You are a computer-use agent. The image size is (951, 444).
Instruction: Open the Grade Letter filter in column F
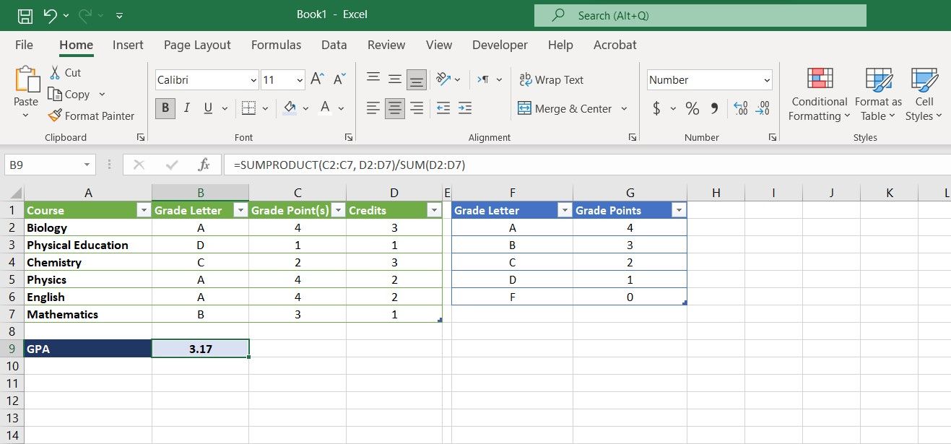(x=565, y=209)
